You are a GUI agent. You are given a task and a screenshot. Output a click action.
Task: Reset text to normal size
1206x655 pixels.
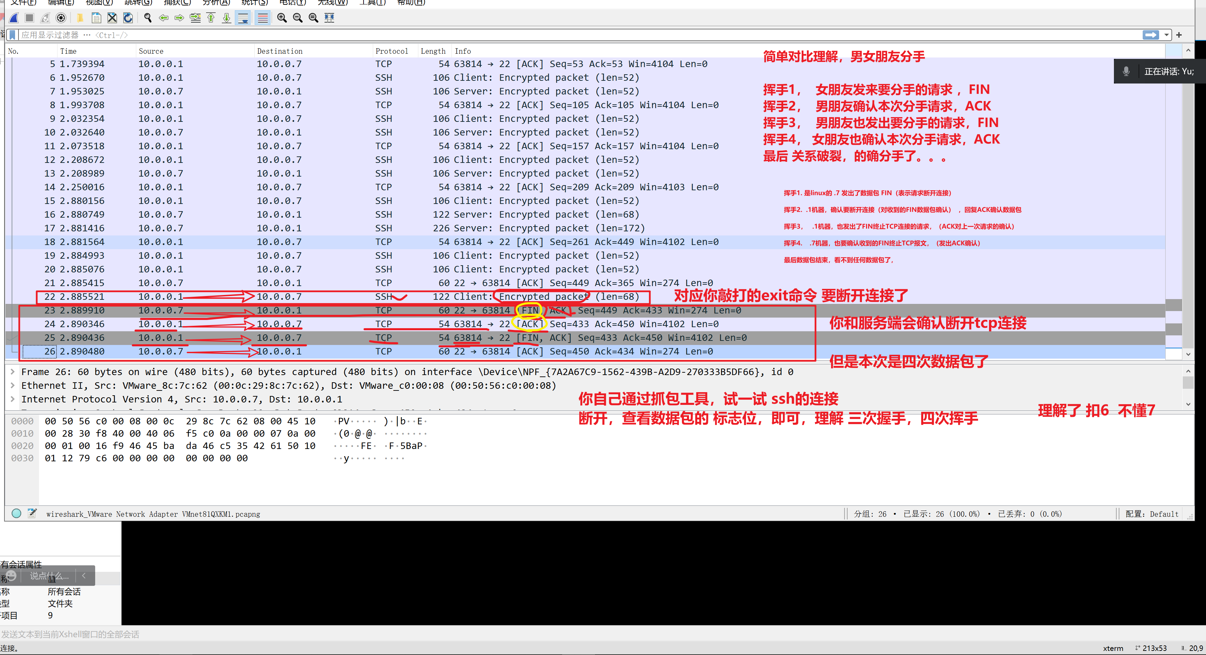314,18
